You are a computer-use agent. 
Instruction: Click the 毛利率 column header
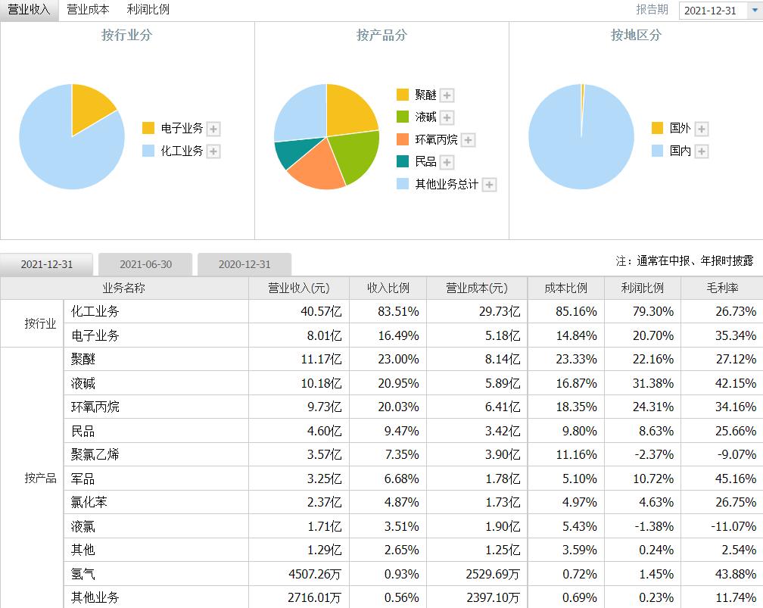pos(722,288)
